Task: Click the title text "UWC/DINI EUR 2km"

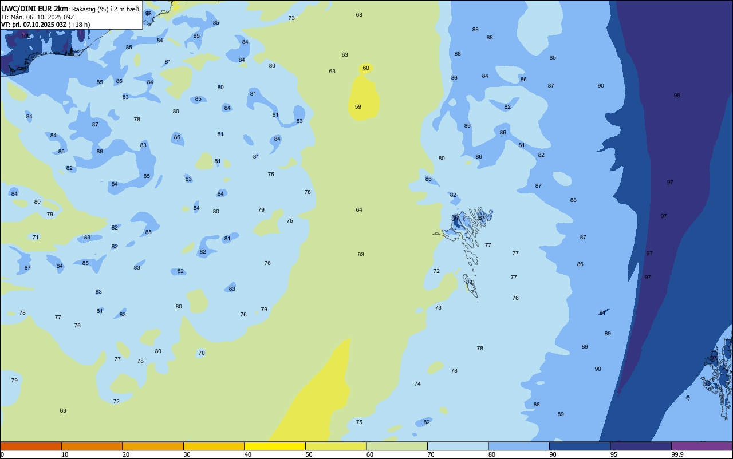Action: [34, 9]
